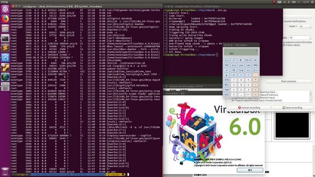The height and width of the screenshot is (177, 315).
Task: Click Cancel recording button
Action: coord(249,108)
